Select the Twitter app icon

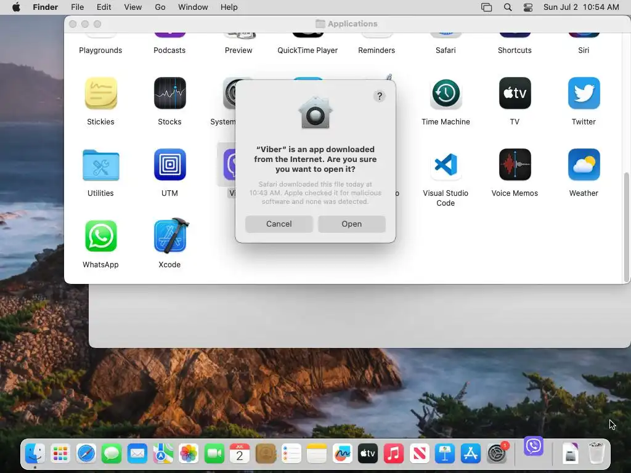click(584, 94)
